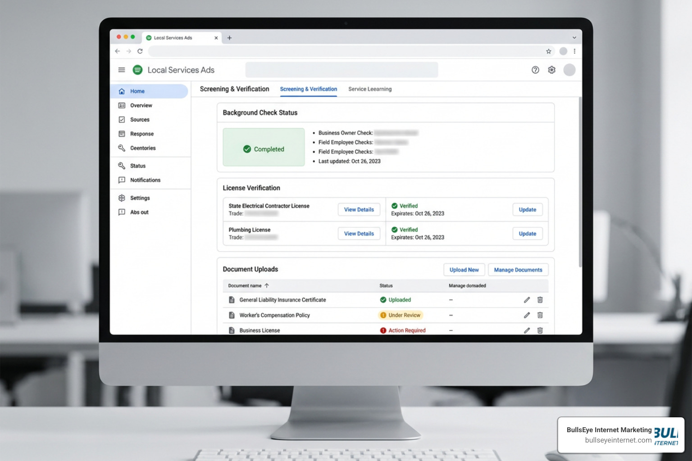
Task: Open a new browser tab with plus
Action: point(229,38)
